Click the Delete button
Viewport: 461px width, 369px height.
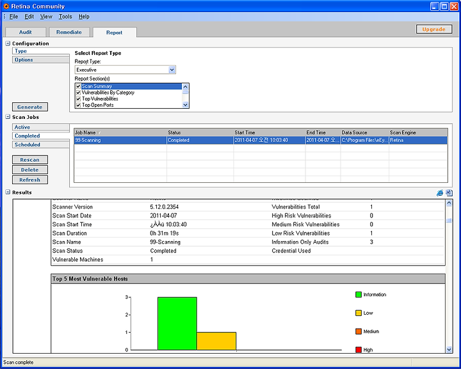coord(30,169)
